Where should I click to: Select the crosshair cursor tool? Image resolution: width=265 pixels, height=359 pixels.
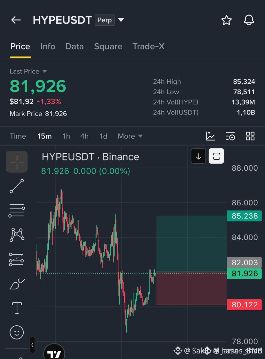[x=17, y=162]
